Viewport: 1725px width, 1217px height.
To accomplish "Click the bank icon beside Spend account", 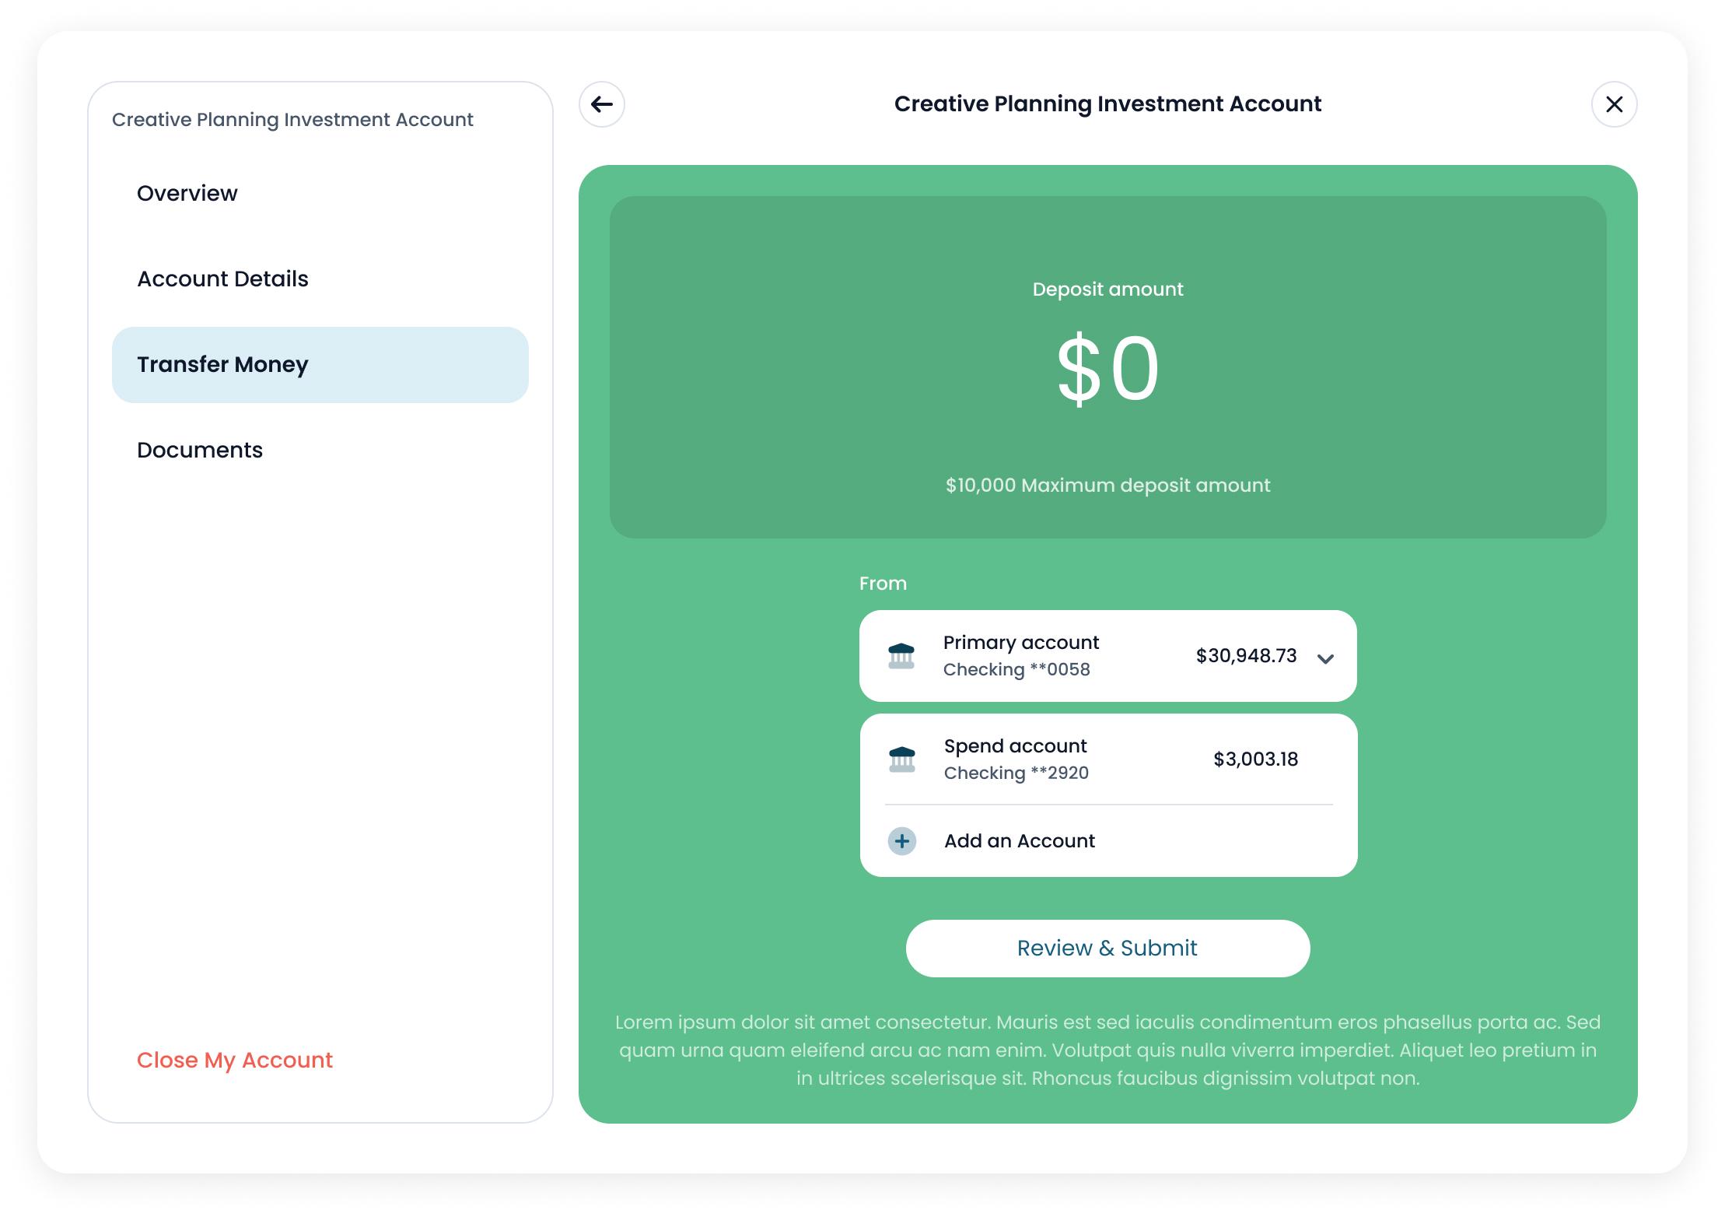I will point(901,759).
